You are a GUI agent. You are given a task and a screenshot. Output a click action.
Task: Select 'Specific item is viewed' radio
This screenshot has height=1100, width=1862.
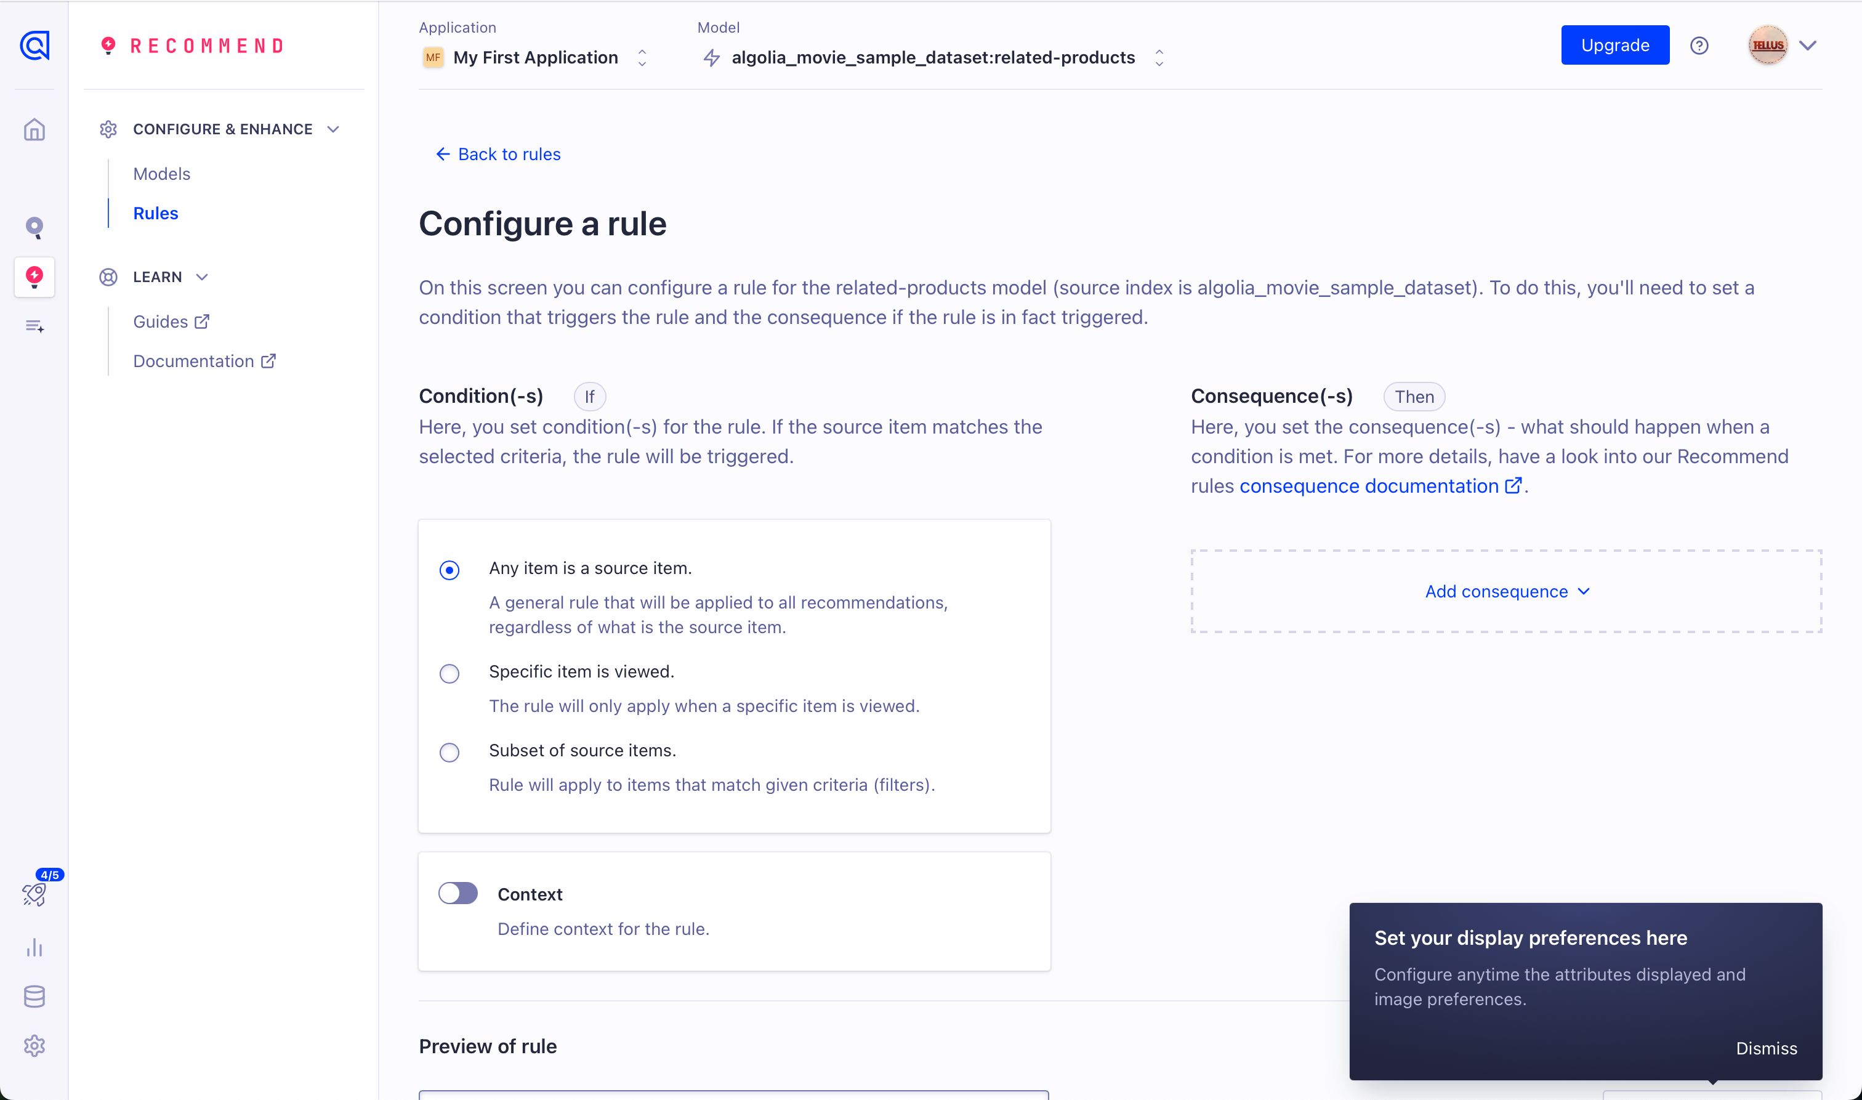(x=449, y=674)
